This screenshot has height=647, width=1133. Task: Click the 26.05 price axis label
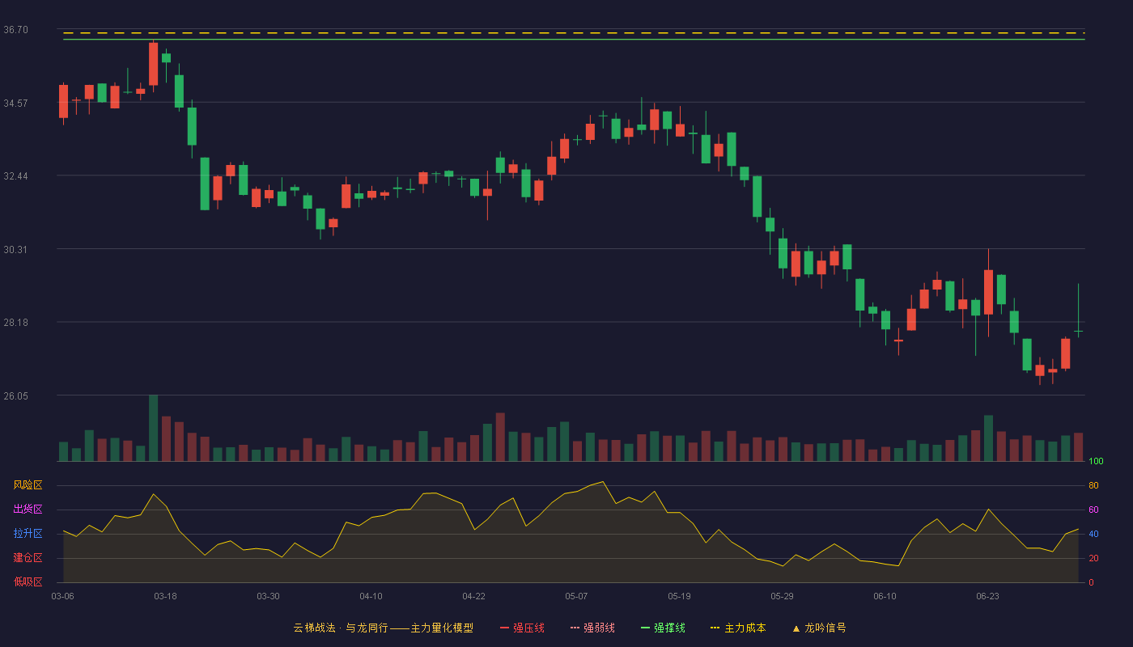click(15, 395)
